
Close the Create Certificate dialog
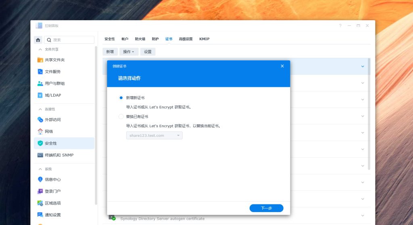[282, 66]
